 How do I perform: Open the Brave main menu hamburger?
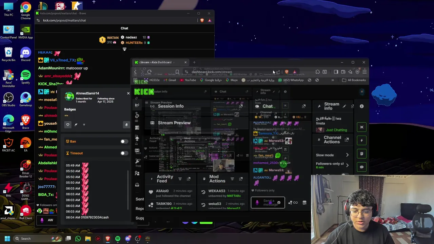[x=364, y=72]
